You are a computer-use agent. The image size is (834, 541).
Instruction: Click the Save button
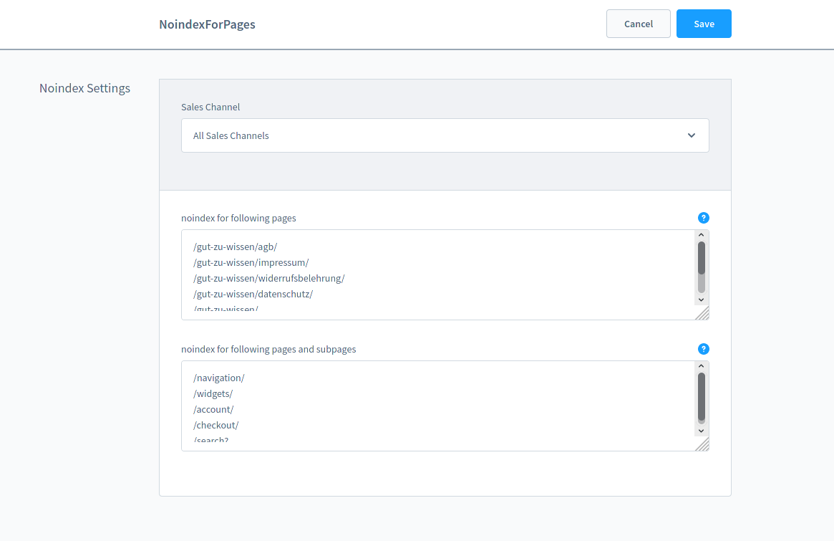click(704, 24)
